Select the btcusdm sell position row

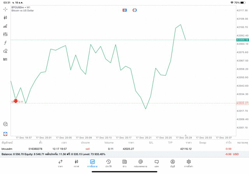point(117,149)
